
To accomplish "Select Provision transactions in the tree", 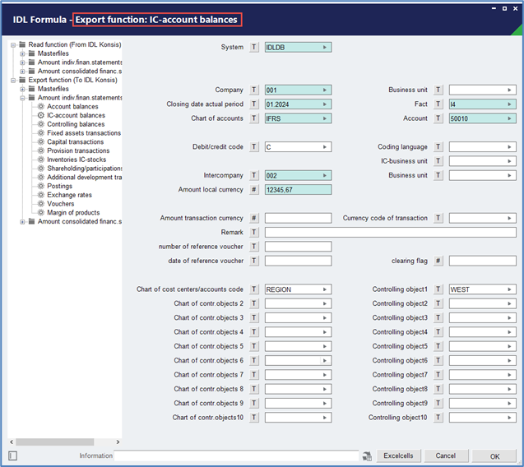I will tap(78, 150).
